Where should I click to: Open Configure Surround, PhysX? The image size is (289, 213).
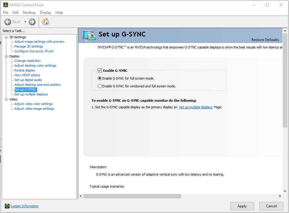[x=34, y=51]
